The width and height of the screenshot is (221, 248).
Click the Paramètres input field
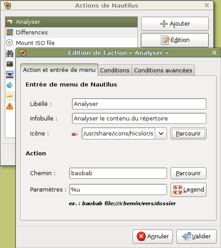pos(118,189)
